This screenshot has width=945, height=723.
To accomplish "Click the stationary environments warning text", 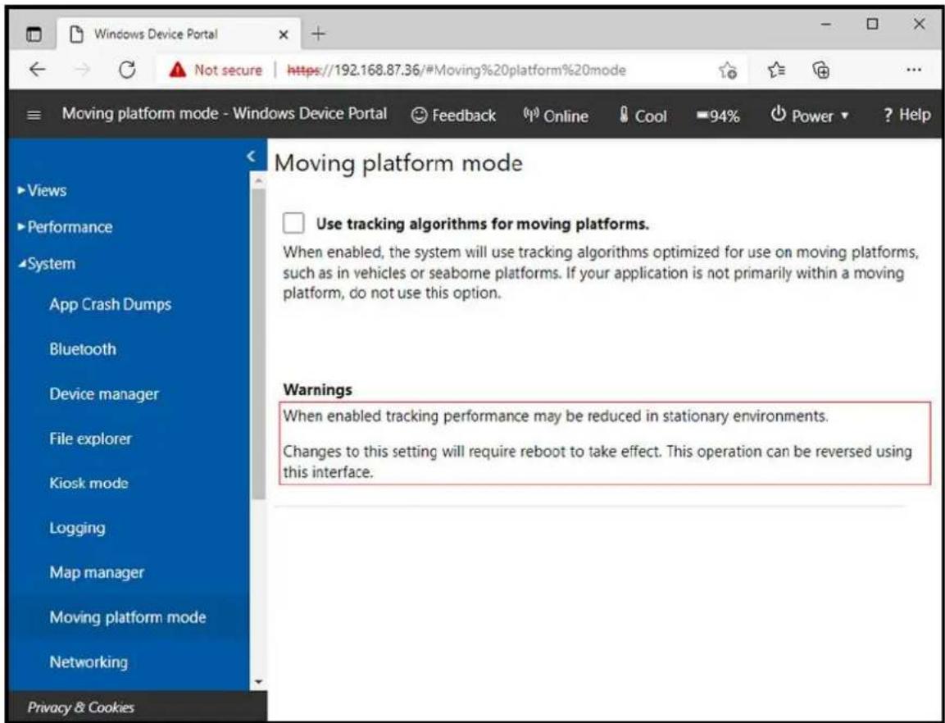I will point(556,416).
